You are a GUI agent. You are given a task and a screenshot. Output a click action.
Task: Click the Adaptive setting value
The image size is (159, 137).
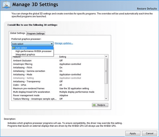[x=64, y=95]
